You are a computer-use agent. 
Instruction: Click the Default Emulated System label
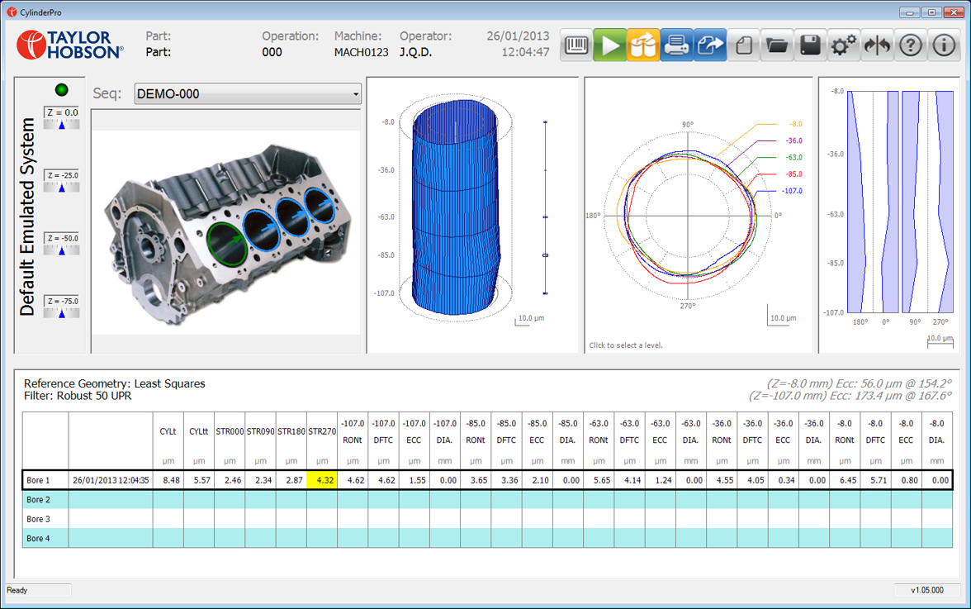coord(26,216)
